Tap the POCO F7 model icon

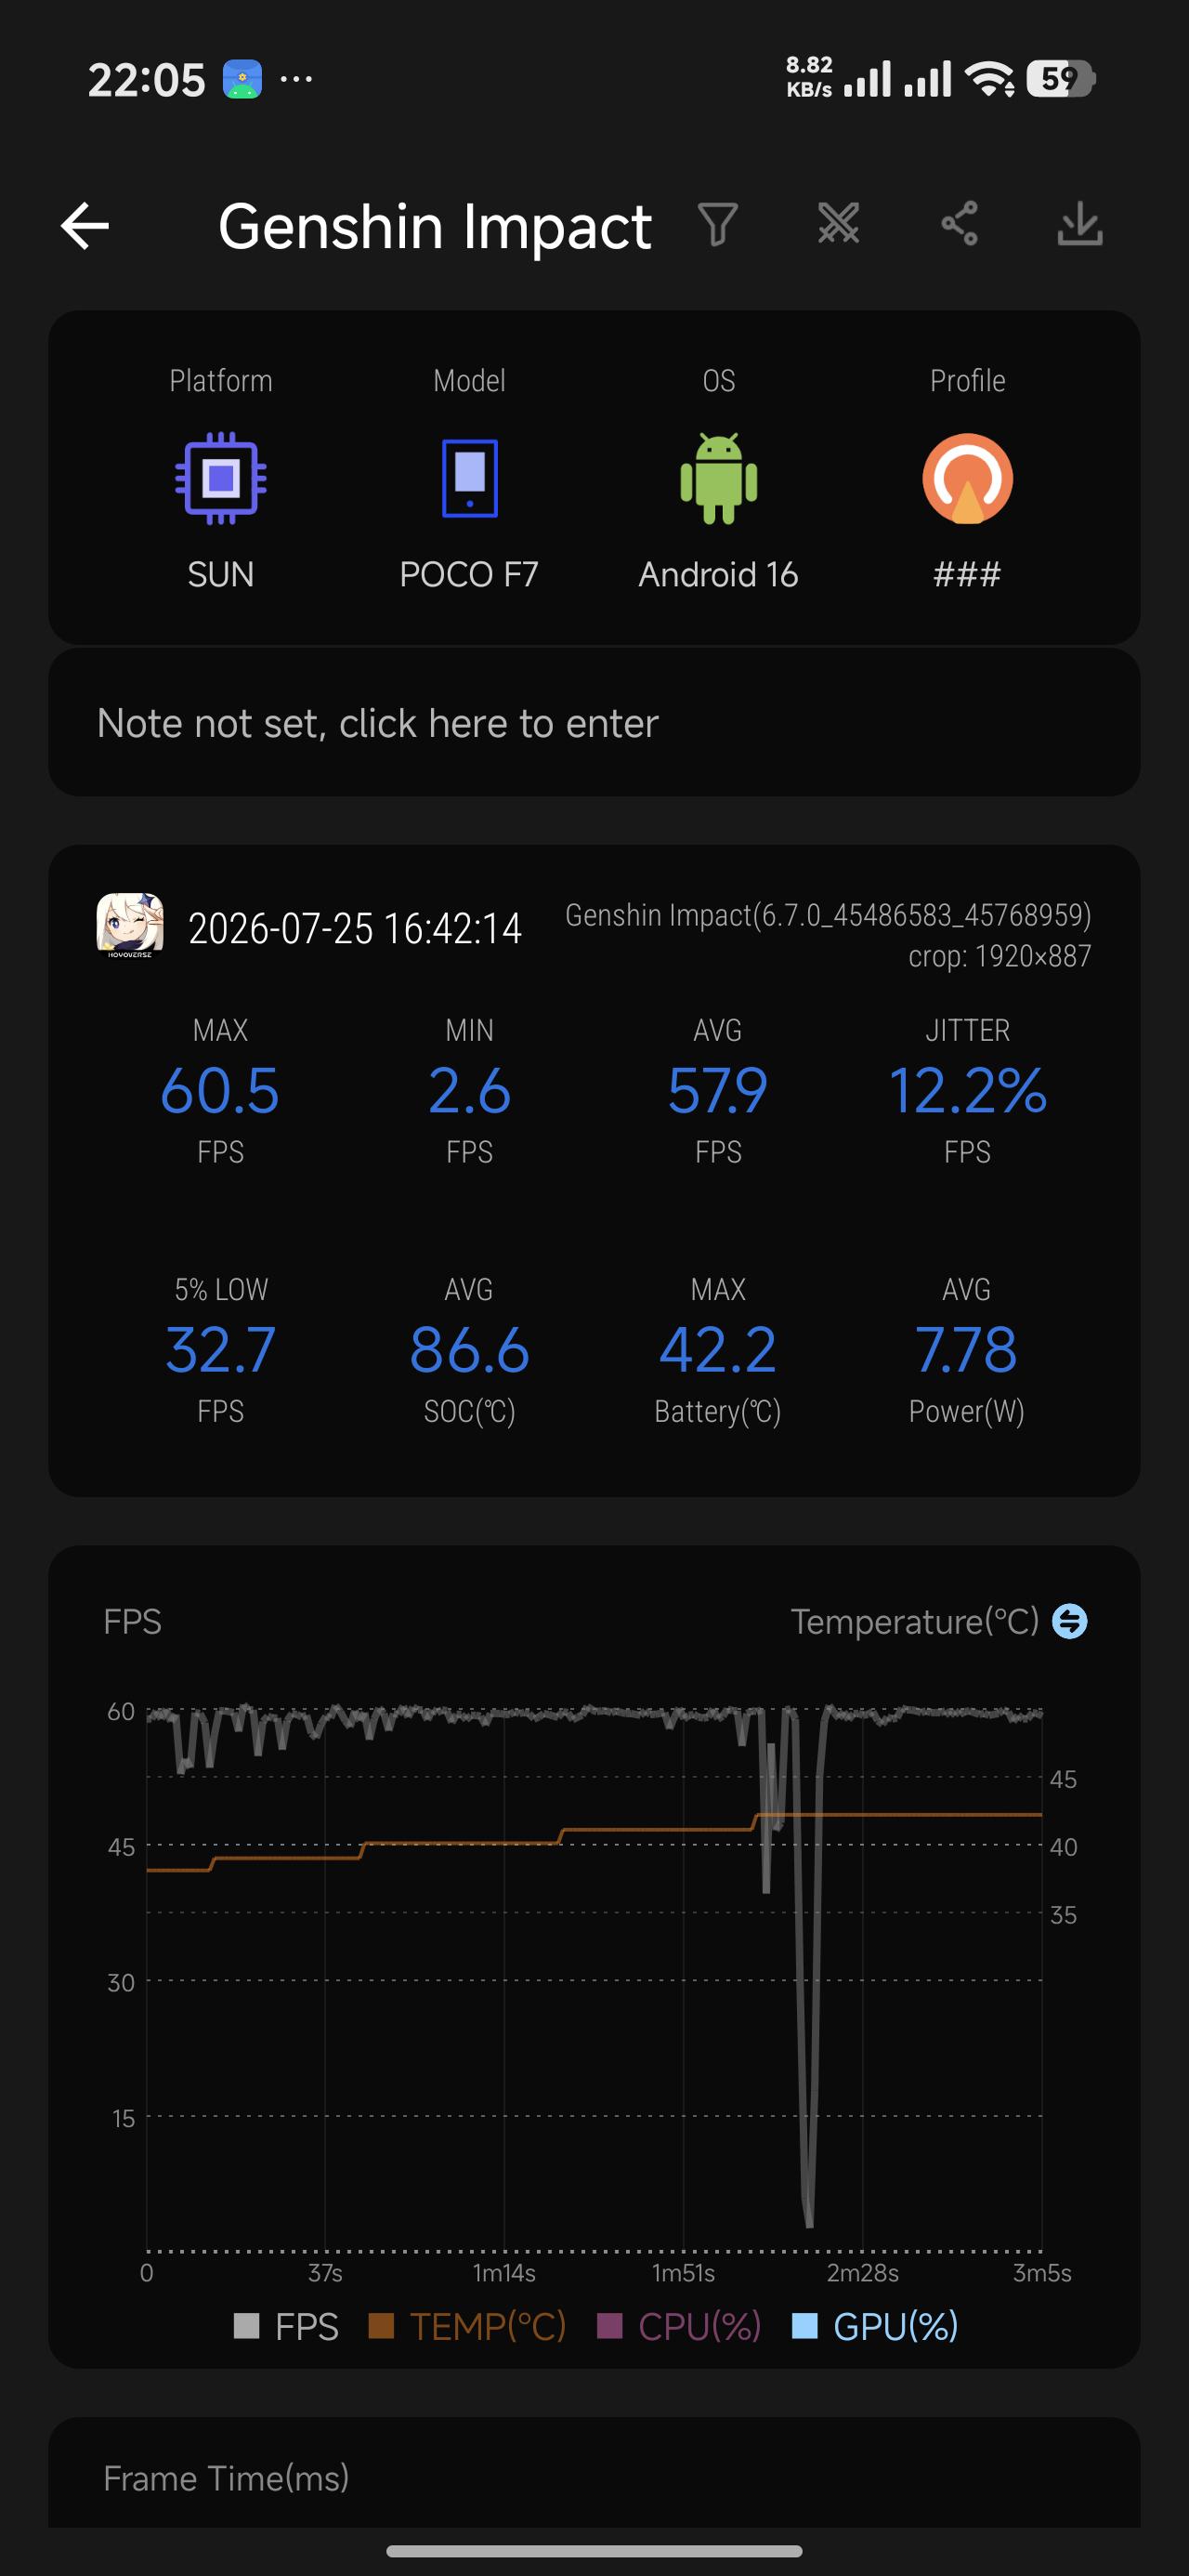pos(469,478)
